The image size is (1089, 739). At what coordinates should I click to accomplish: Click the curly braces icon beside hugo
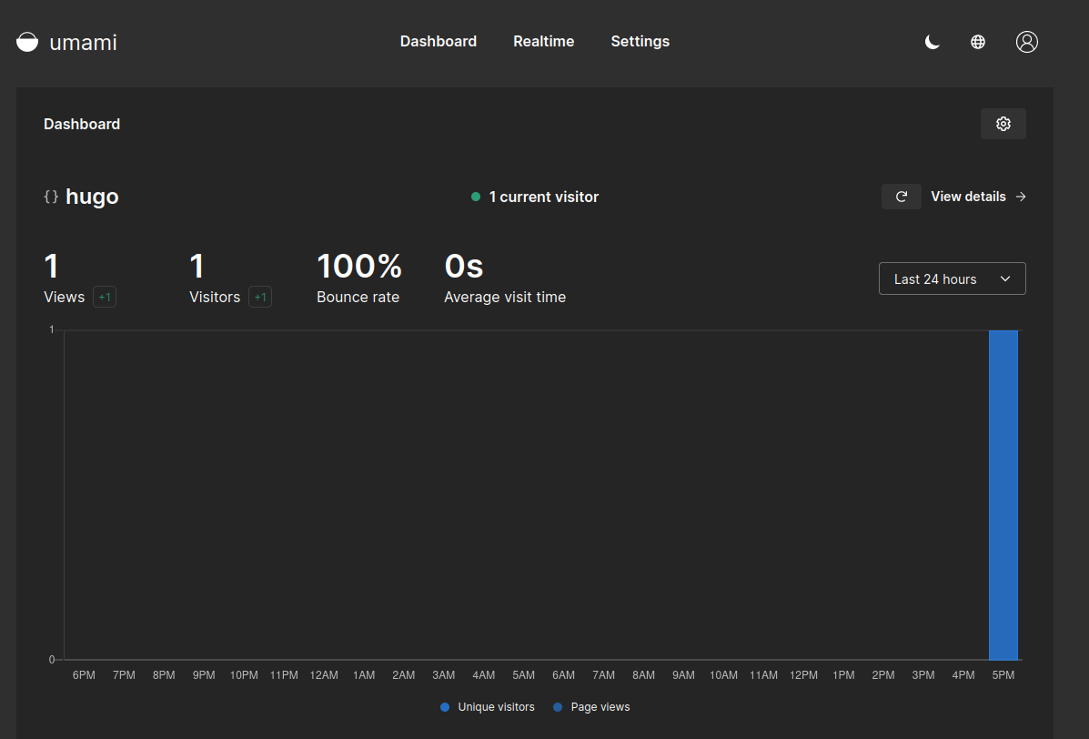click(x=51, y=197)
